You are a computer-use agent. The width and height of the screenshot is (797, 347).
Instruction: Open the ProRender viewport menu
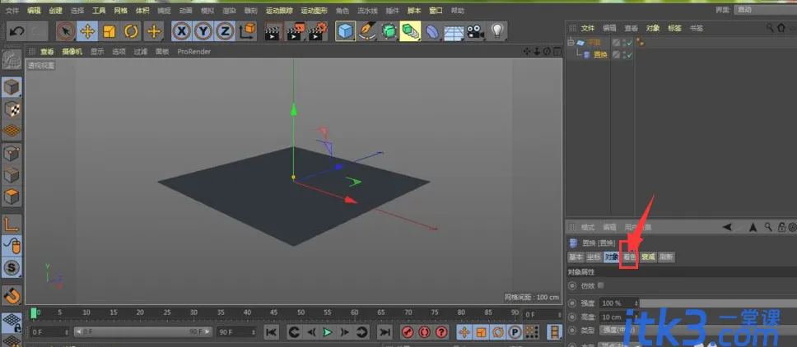tap(193, 51)
